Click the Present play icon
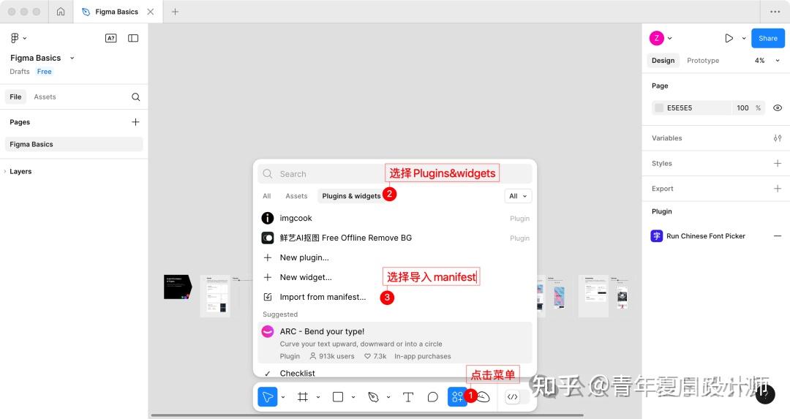Screen dimensions: 790x419 point(729,38)
